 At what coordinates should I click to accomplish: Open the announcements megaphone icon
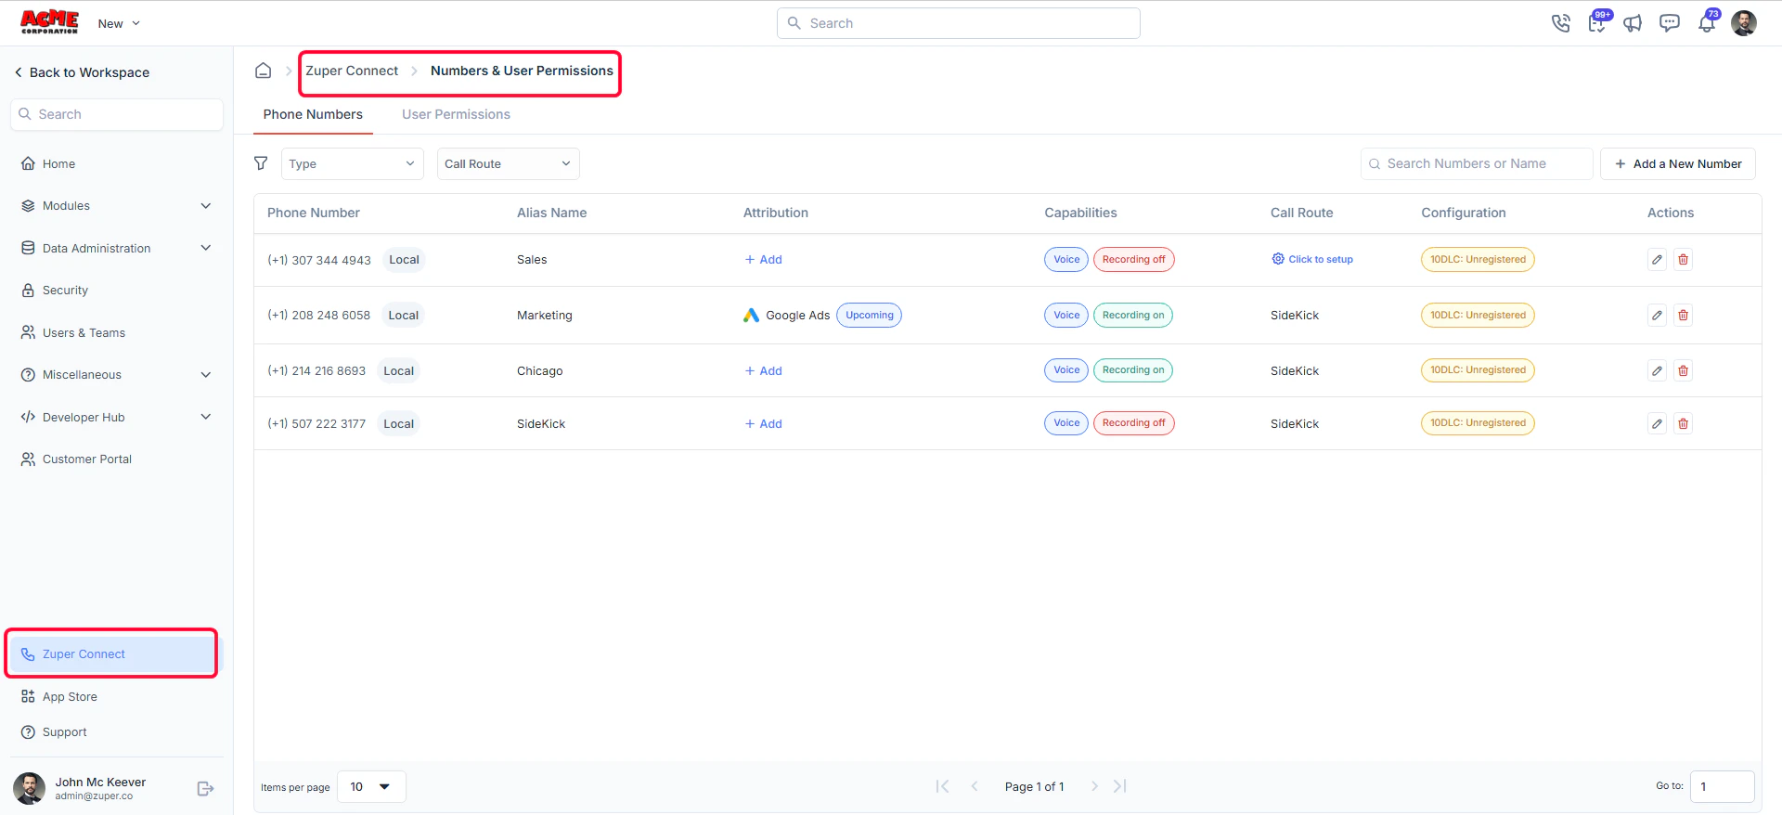(x=1633, y=23)
